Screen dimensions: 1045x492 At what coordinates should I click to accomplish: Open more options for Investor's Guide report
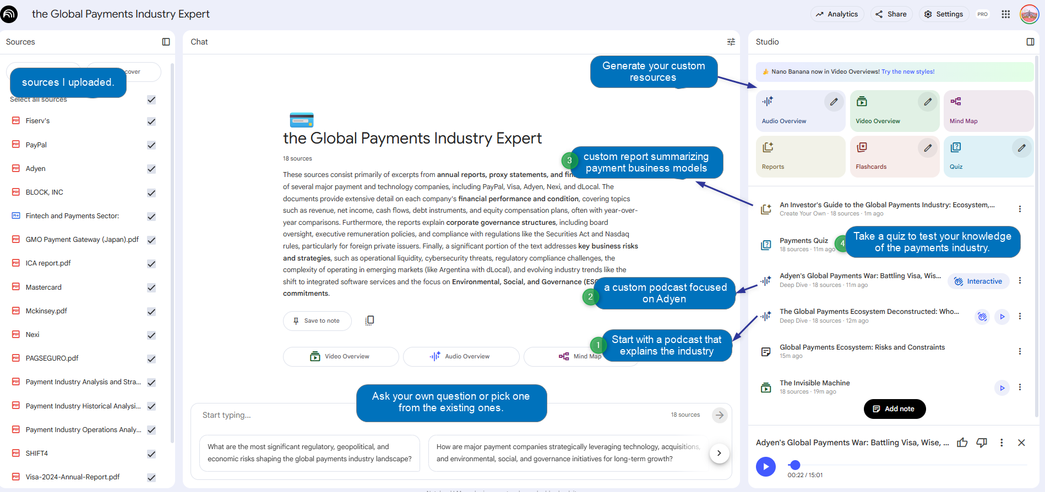pos(1020,209)
